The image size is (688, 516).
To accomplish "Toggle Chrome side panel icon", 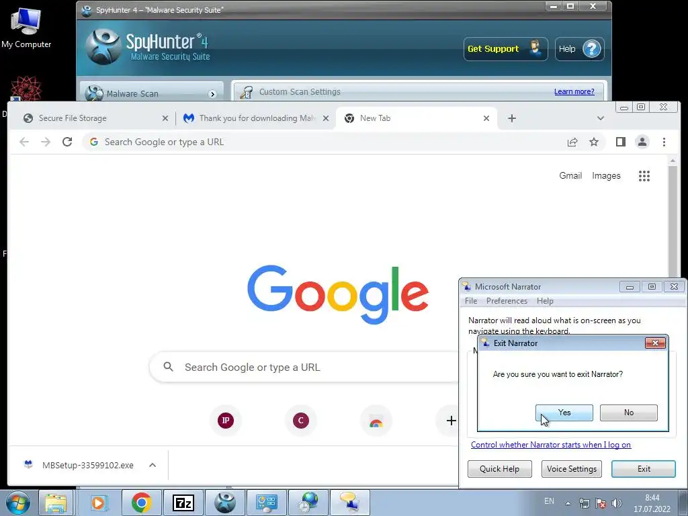I will tap(620, 142).
